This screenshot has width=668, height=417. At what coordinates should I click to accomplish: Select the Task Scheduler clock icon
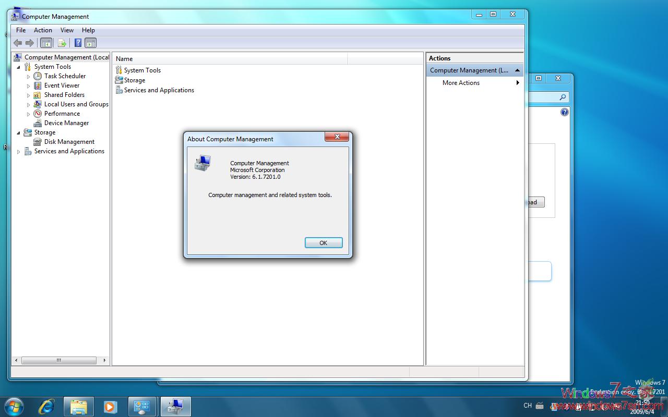38,76
